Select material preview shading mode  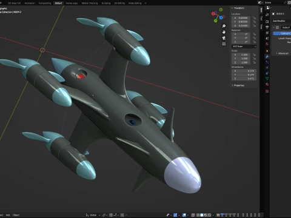[x=206, y=215]
